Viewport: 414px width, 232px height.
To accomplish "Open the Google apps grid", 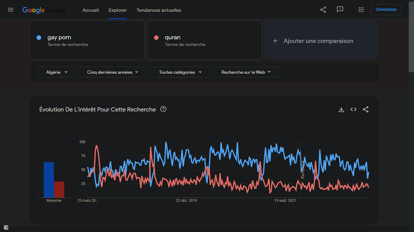I will pyautogui.click(x=361, y=10).
